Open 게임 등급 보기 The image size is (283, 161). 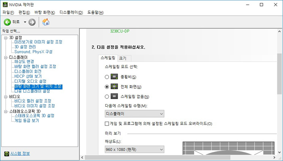pyautogui.click(x=27, y=121)
